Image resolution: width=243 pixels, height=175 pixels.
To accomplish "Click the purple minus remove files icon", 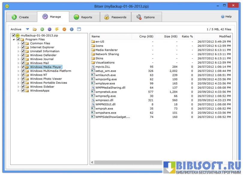I will point(49,29).
